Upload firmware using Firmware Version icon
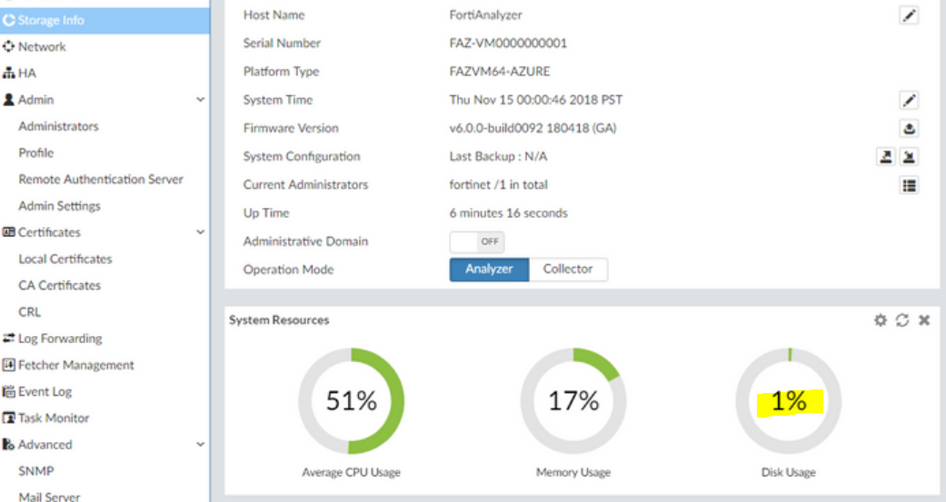Viewport: 946px width, 502px height. click(x=909, y=128)
